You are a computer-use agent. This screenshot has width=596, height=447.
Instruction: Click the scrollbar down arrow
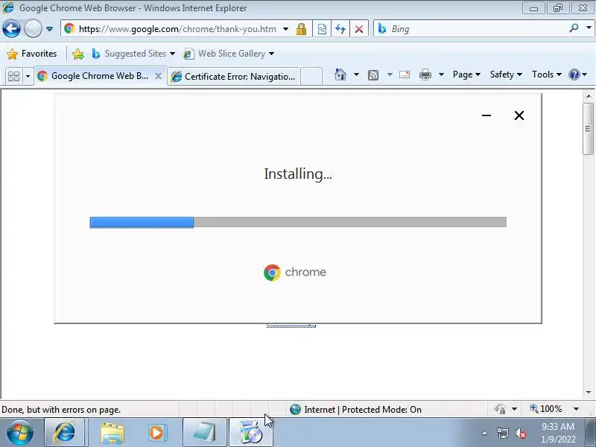click(588, 393)
